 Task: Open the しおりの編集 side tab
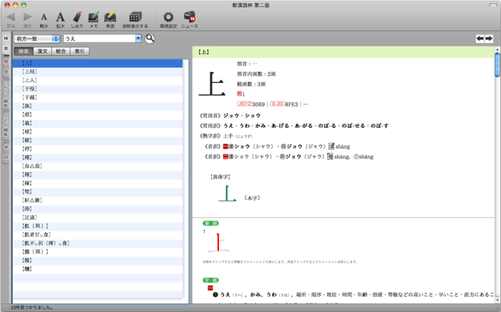(6, 94)
